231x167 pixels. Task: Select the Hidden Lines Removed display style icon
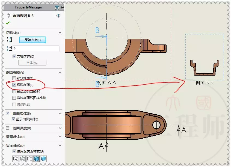coord(29,159)
